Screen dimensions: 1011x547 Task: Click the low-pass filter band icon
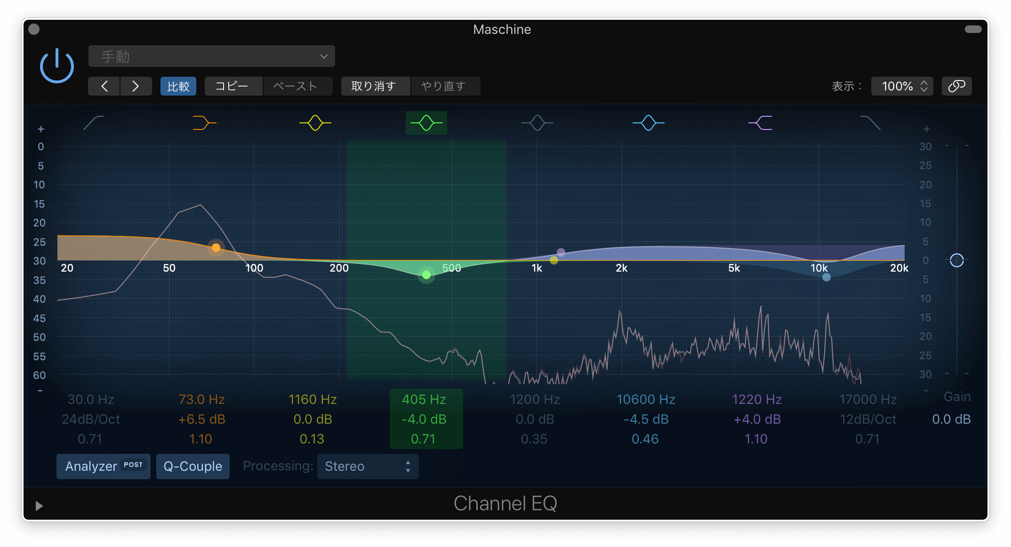point(871,123)
